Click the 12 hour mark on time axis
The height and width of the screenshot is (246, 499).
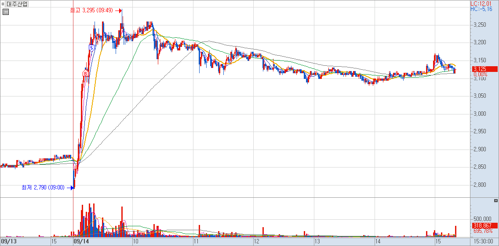(x=257, y=242)
